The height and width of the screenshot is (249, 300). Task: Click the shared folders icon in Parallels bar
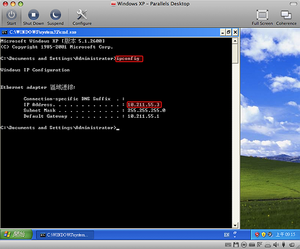pos(292,245)
